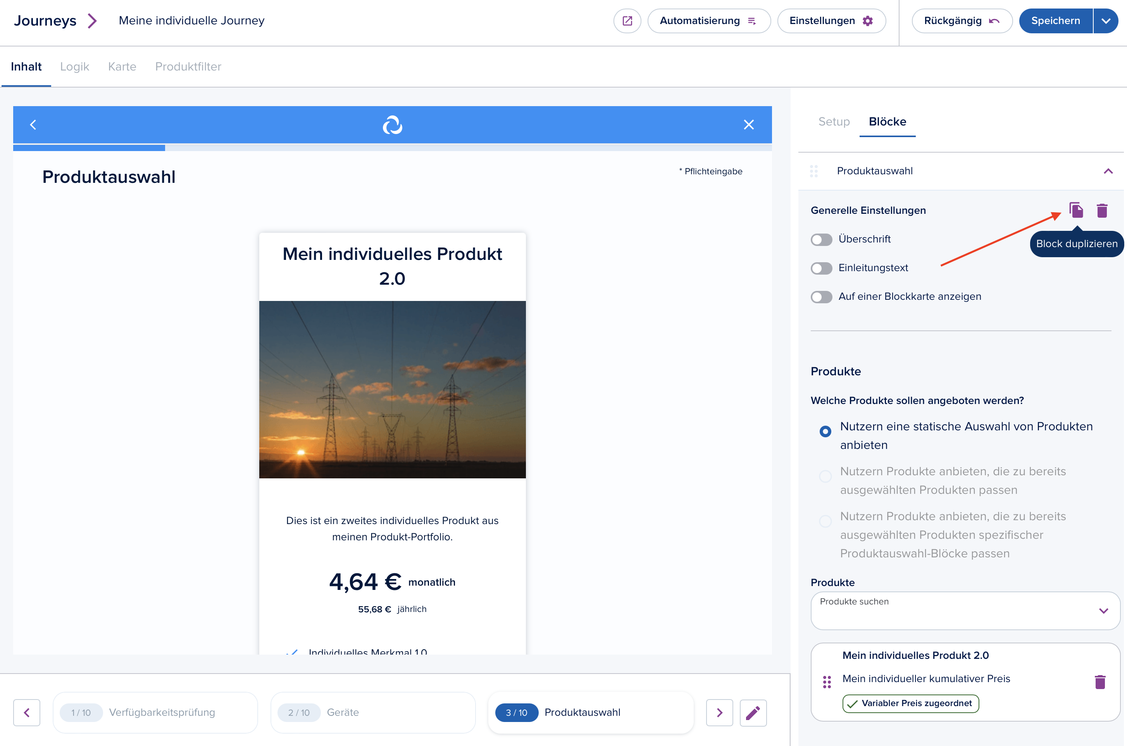This screenshot has width=1127, height=746.
Task: Click the external link/preview icon
Action: 628,20
